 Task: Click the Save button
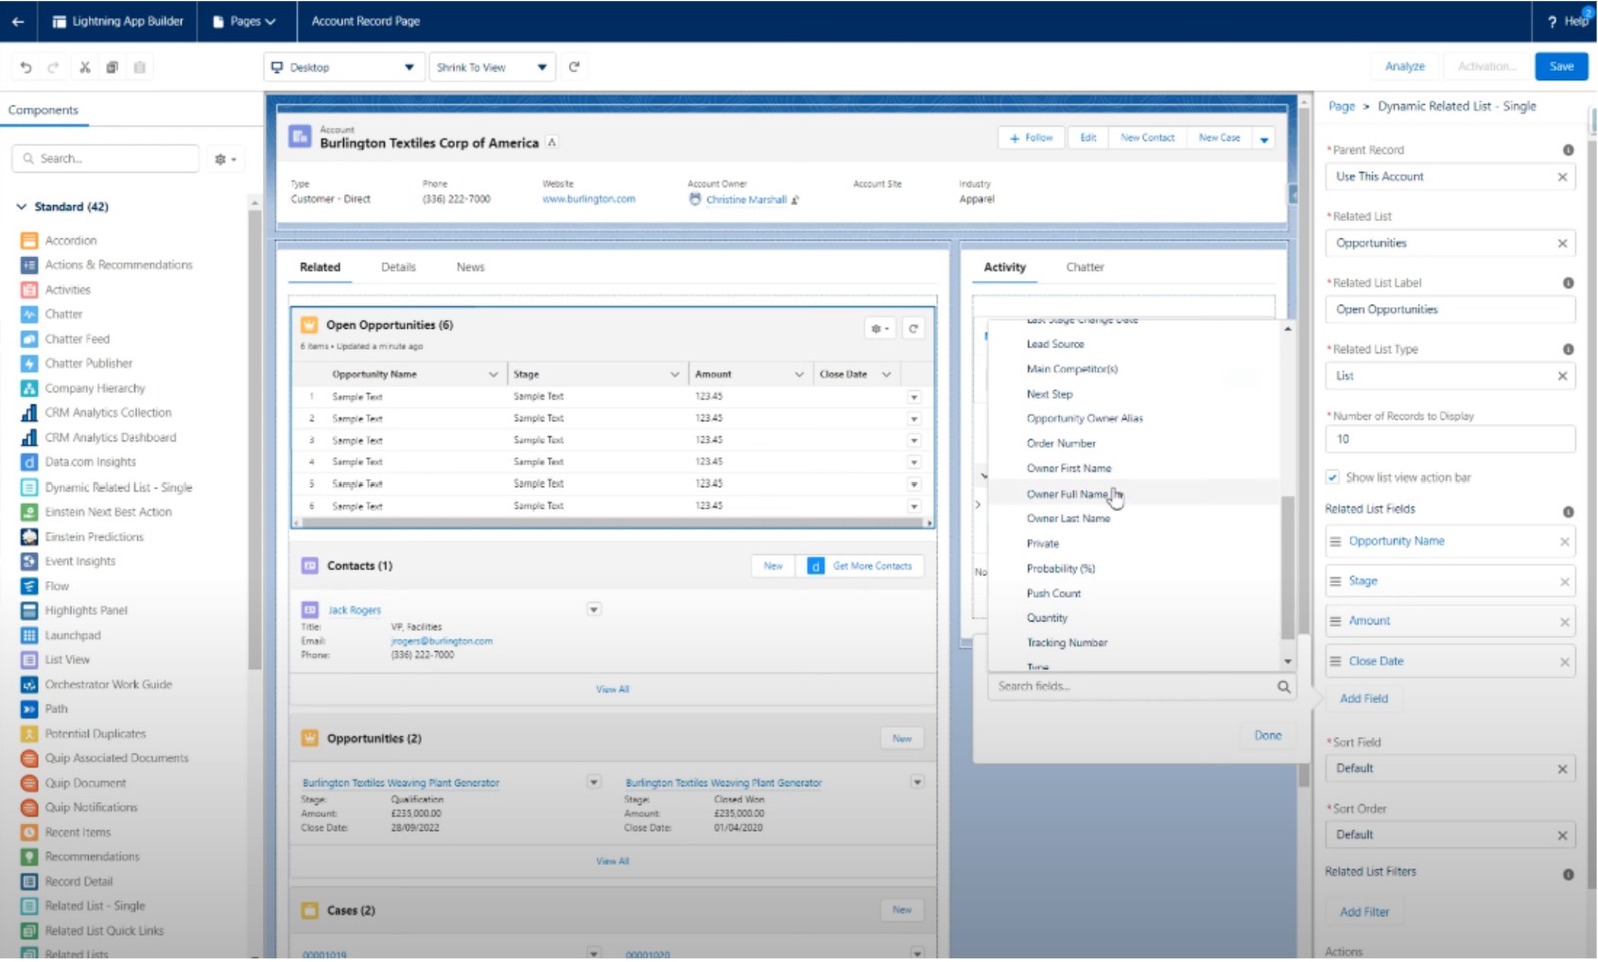[1561, 66]
